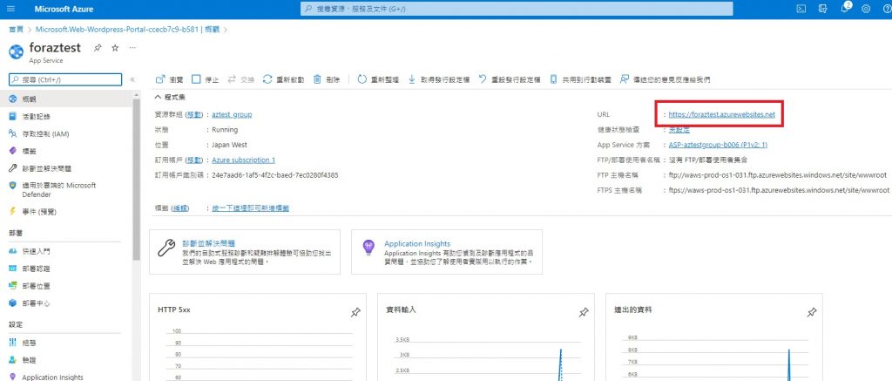The height and width of the screenshot is (381, 892).
Task: Collapse the left sidebar with double chevron
Action: coord(132,79)
